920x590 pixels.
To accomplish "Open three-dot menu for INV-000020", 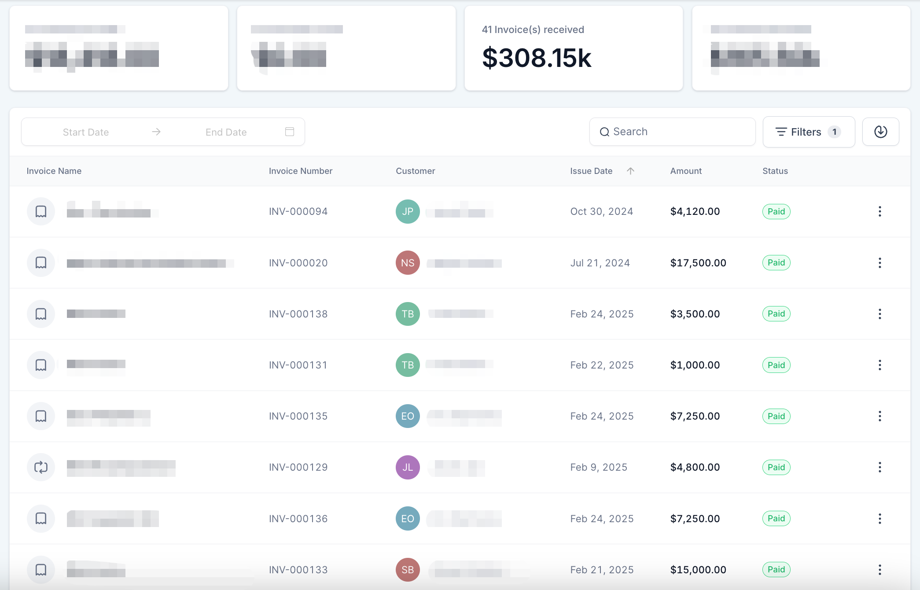I will click(x=880, y=263).
